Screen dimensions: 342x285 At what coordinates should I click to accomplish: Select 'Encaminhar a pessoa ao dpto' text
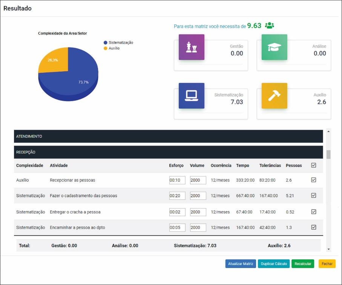coord(77,227)
